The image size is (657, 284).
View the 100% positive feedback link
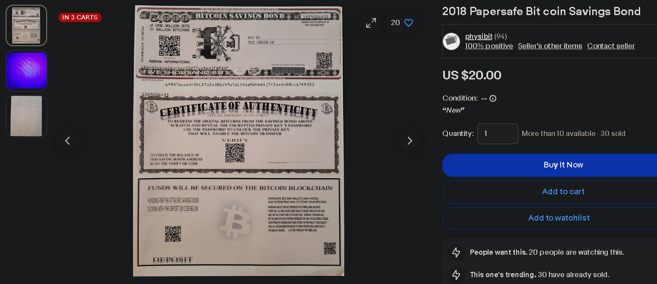[x=489, y=46]
